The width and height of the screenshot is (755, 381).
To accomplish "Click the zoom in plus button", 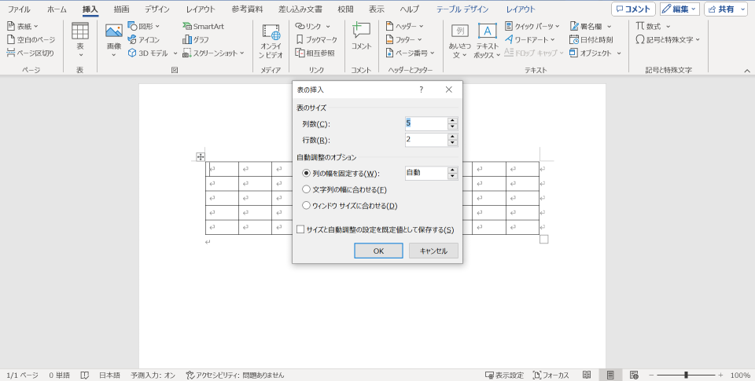I will pyautogui.click(x=720, y=376).
